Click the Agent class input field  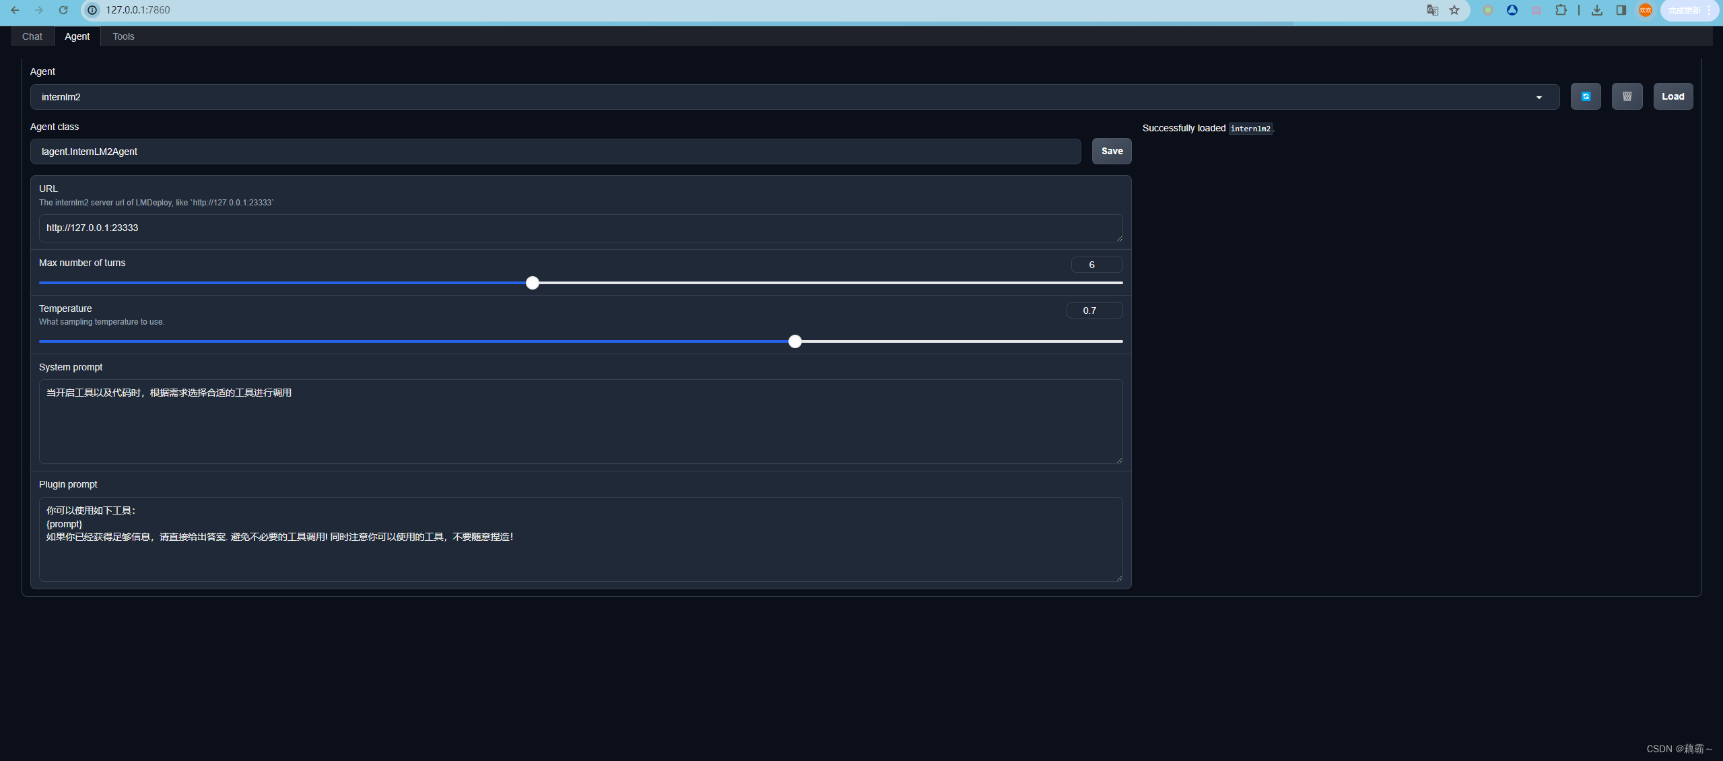click(x=555, y=152)
